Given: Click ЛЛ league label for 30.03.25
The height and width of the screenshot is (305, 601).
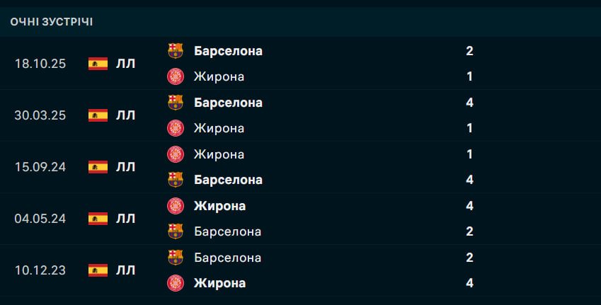Looking at the screenshot, I should [x=125, y=115].
